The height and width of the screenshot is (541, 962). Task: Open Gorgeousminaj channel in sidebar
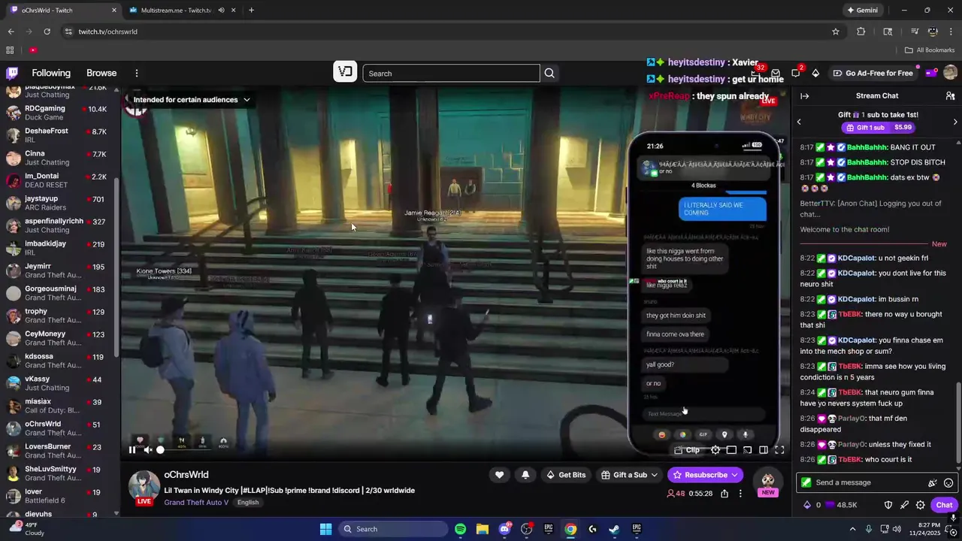pos(59,293)
